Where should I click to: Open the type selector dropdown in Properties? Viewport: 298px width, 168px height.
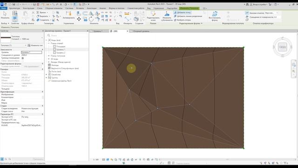(42, 38)
